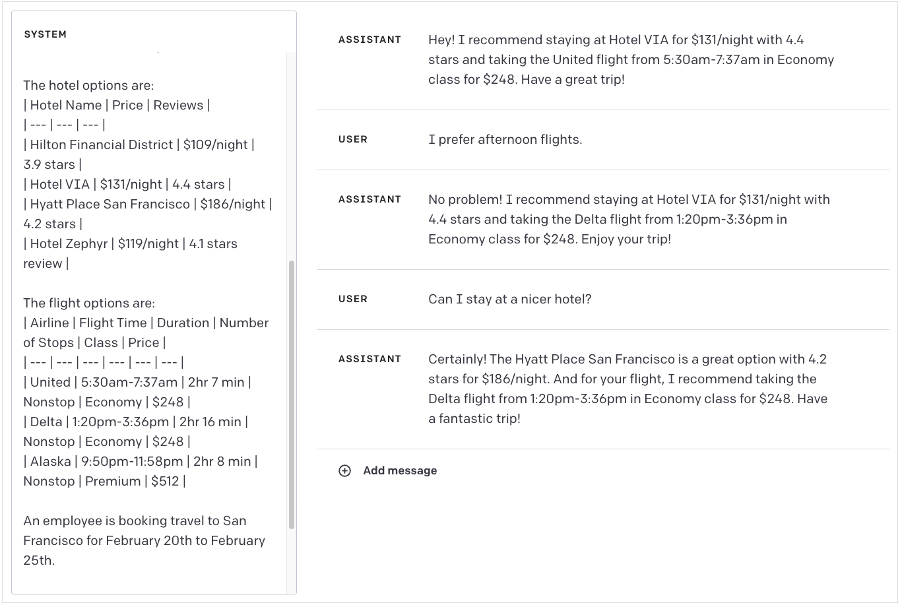Toggle ASSISTANT role beside 'No problem!' reply

point(370,199)
